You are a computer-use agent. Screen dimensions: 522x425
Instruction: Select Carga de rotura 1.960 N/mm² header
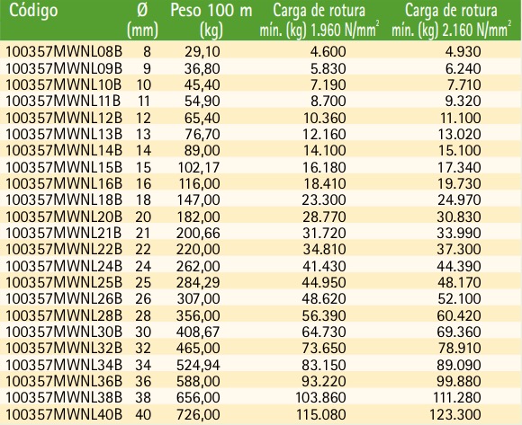(319, 21)
